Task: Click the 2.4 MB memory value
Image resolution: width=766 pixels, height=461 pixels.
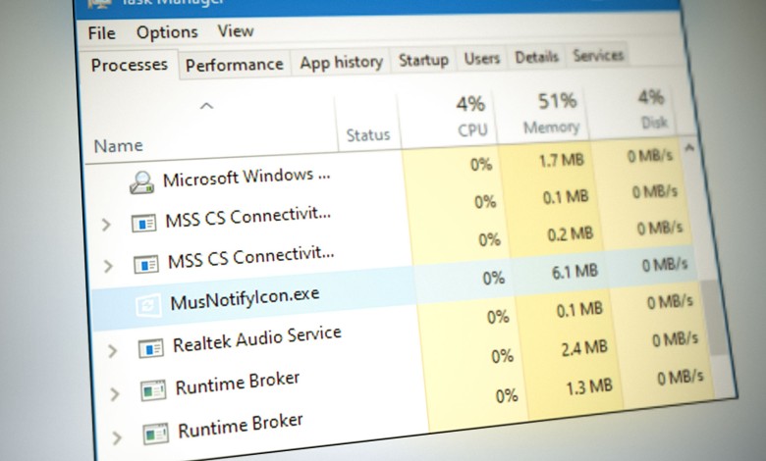Action: [584, 347]
